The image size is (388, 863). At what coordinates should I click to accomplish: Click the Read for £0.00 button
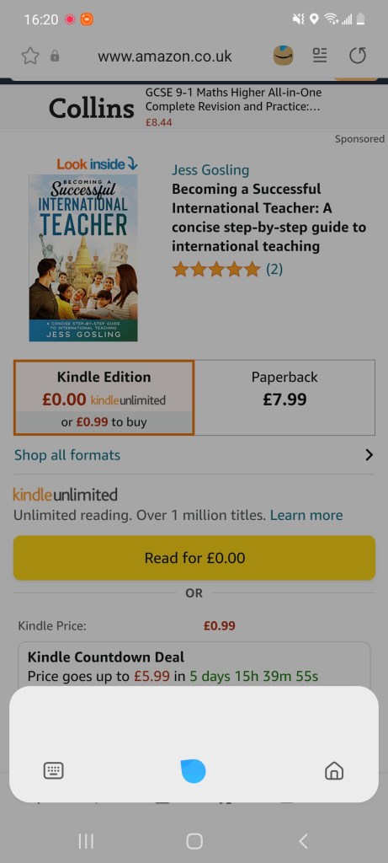(x=194, y=558)
